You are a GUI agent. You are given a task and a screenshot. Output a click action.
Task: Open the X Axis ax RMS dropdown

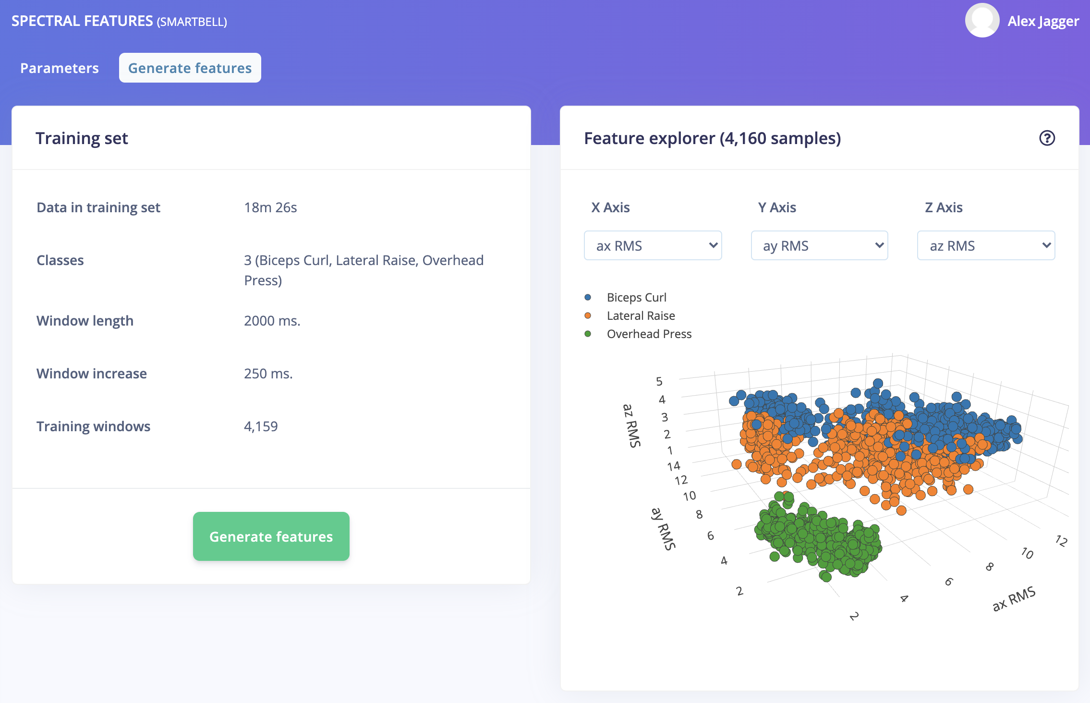pyautogui.click(x=653, y=245)
